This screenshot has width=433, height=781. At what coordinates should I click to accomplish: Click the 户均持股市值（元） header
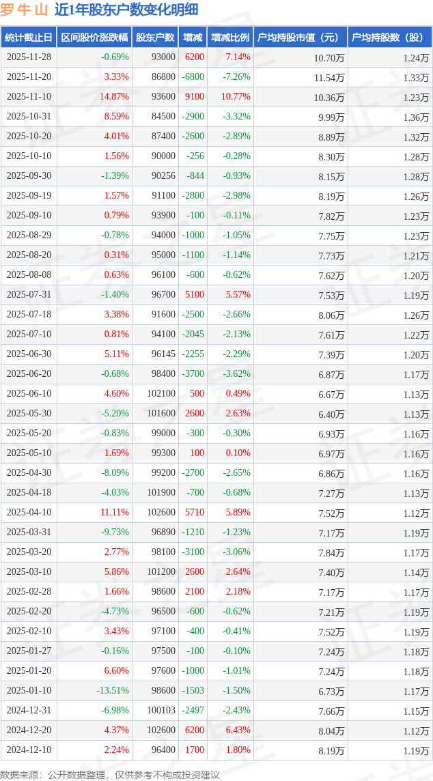coord(301,38)
